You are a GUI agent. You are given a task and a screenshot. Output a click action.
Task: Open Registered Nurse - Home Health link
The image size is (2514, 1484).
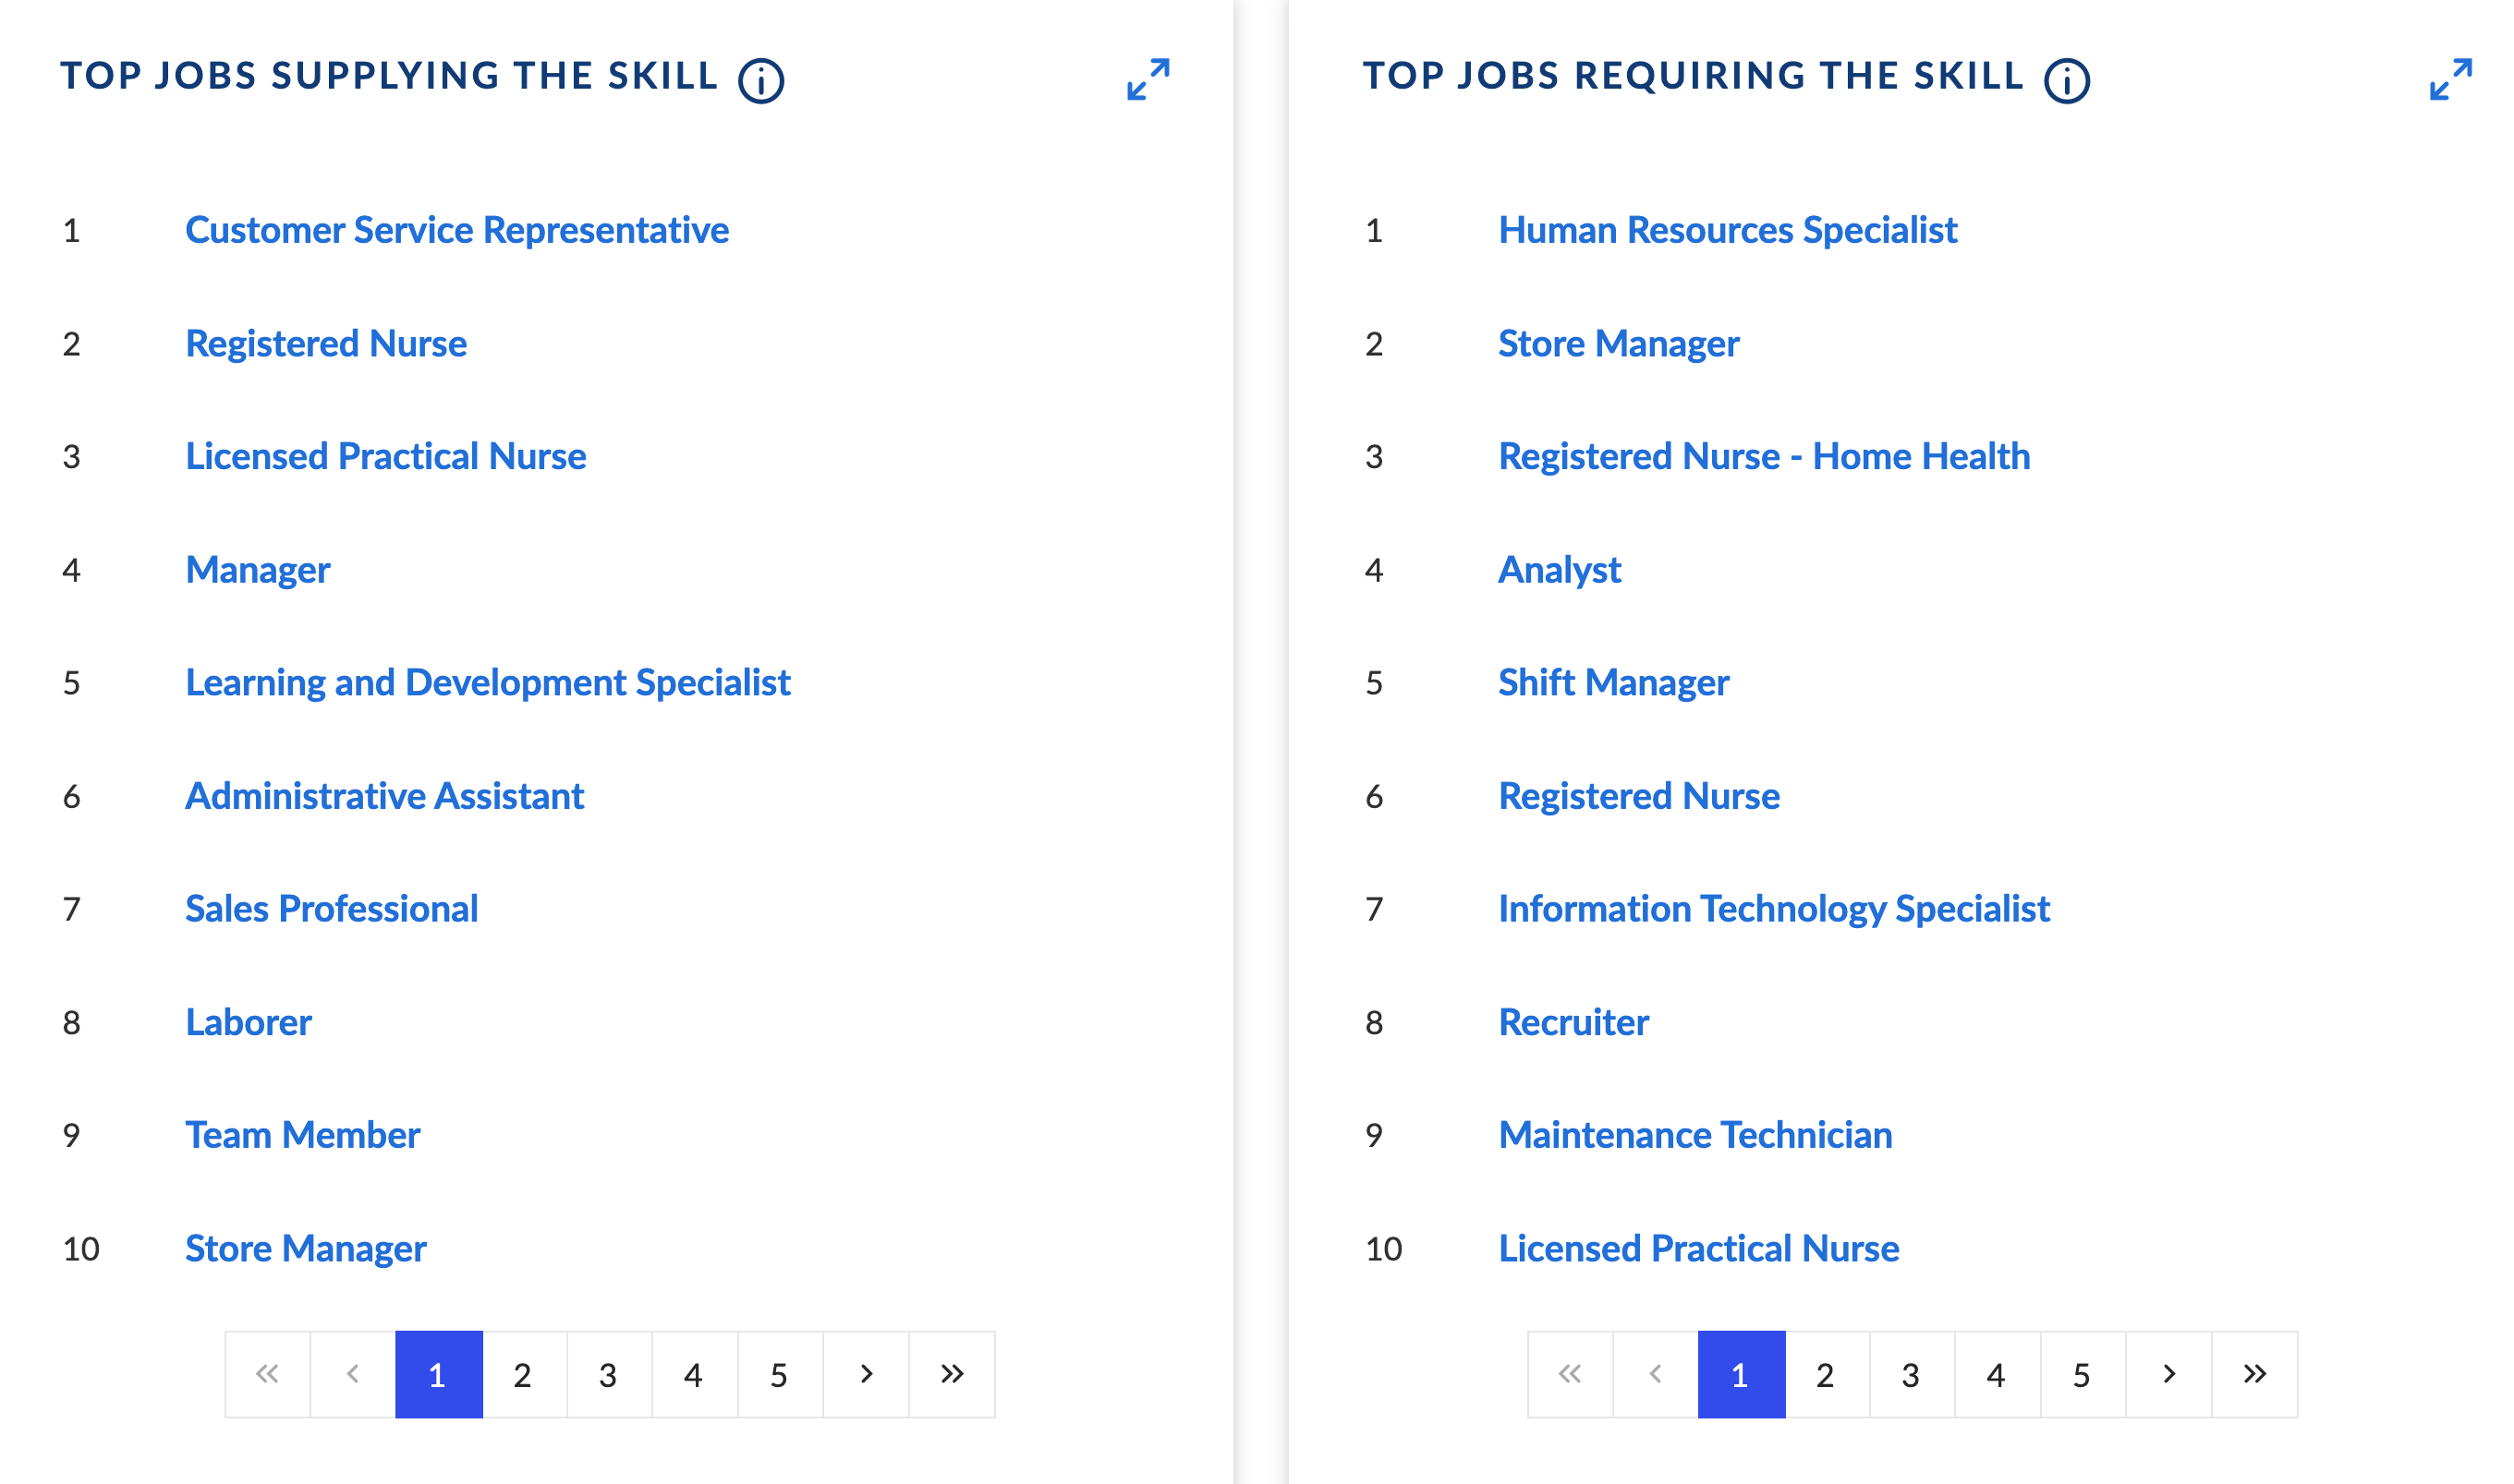[1765, 456]
